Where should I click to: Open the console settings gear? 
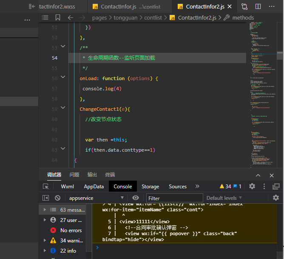tap(275, 198)
